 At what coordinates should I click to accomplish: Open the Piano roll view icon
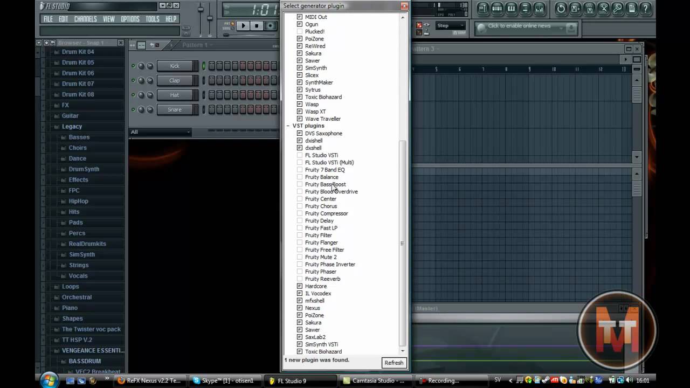(511, 9)
